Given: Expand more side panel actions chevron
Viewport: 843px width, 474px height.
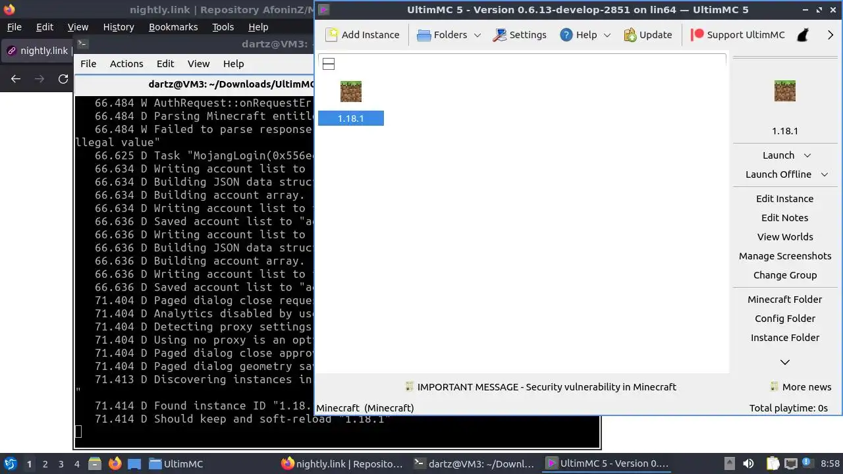Looking at the screenshot, I should point(785,362).
